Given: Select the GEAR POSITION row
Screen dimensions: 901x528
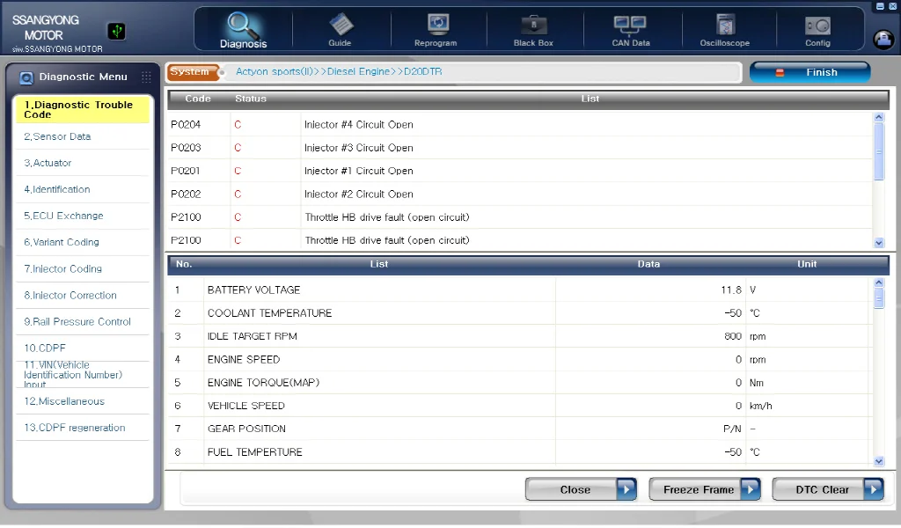Looking at the screenshot, I should pyautogui.click(x=520, y=429).
